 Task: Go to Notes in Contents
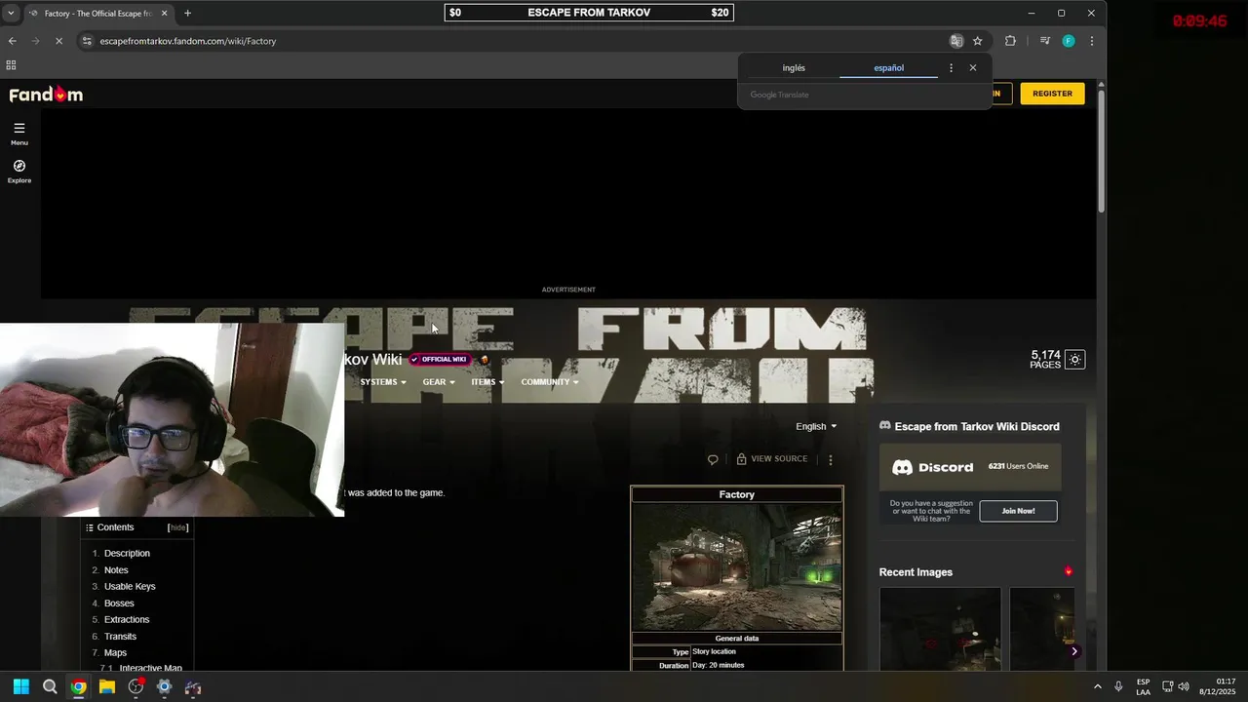pos(116,570)
